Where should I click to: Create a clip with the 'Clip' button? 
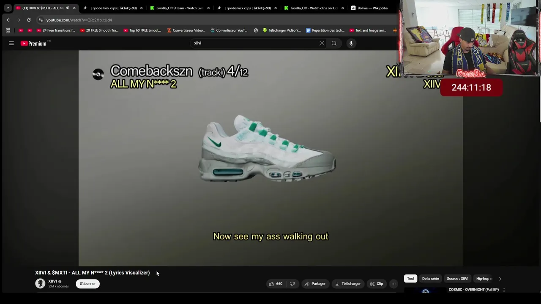click(x=376, y=284)
